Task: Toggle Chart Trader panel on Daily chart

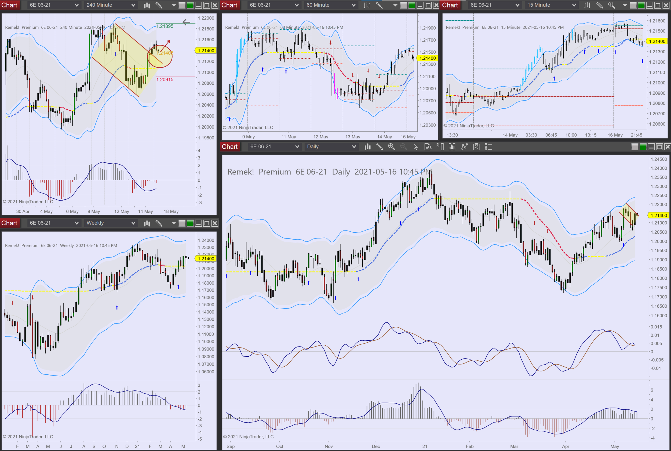Action: (440, 147)
